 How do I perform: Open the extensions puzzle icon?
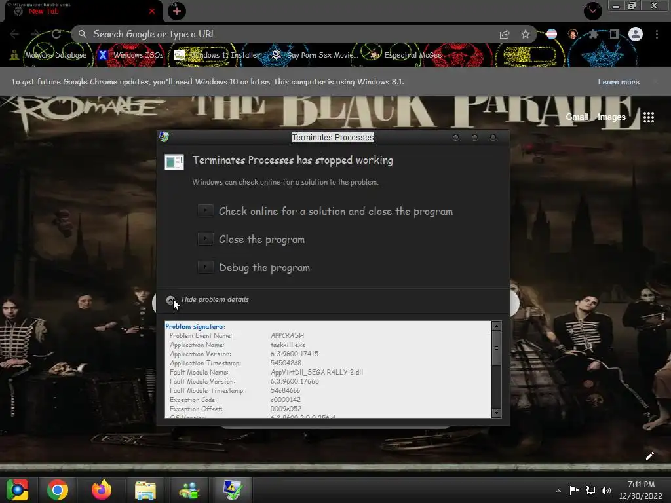594,34
